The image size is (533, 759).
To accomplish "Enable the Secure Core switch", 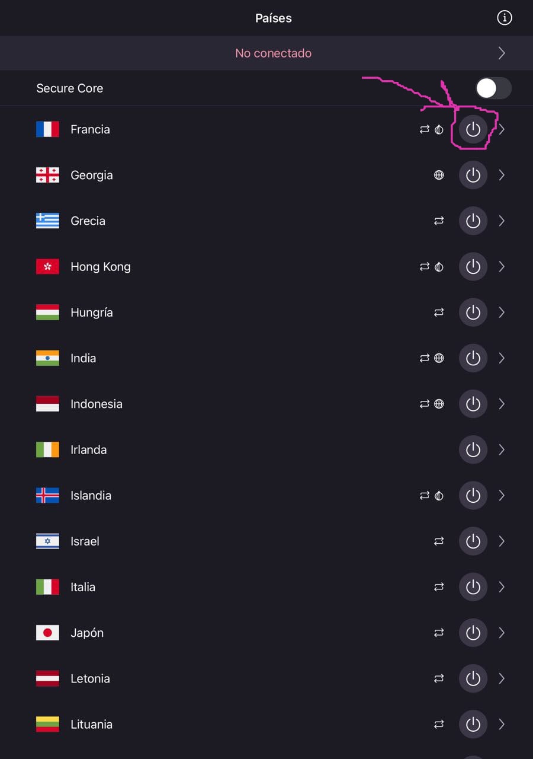I will tap(493, 88).
